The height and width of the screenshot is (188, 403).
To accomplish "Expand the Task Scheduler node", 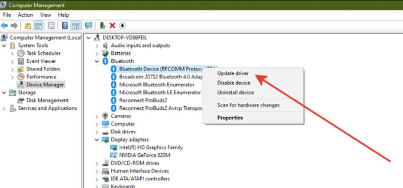I will (x=12, y=54).
